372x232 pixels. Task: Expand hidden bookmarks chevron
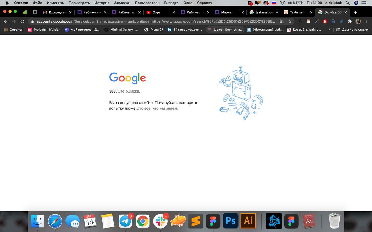(x=330, y=30)
